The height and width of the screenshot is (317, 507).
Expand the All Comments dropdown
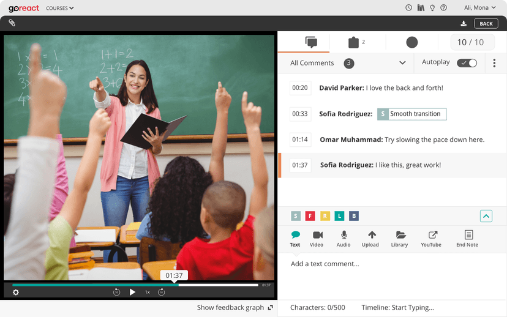tap(402, 63)
